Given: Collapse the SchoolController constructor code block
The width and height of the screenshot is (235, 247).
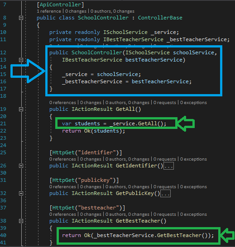Looking at the screenshot, I should pos(21,60).
